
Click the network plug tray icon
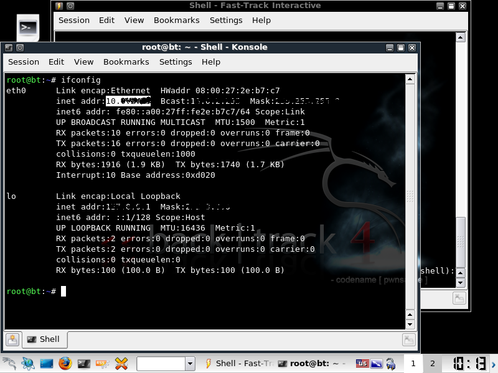click(391, 364)
